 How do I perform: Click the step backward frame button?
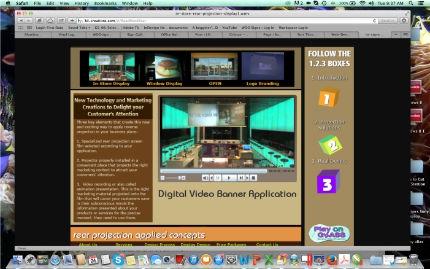pos(212,178)
